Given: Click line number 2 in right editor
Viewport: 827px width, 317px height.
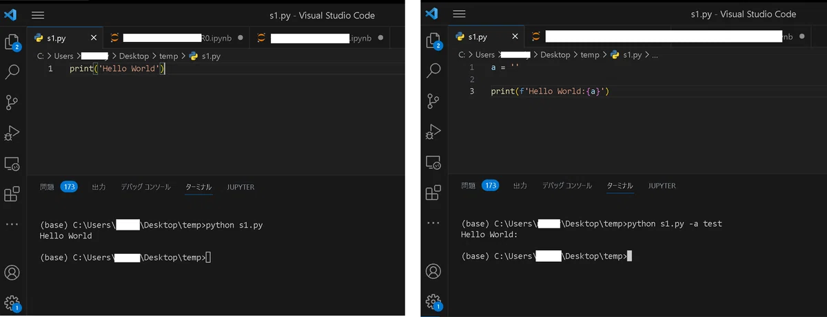Looking at the screenshot, I should pos(472,79).
